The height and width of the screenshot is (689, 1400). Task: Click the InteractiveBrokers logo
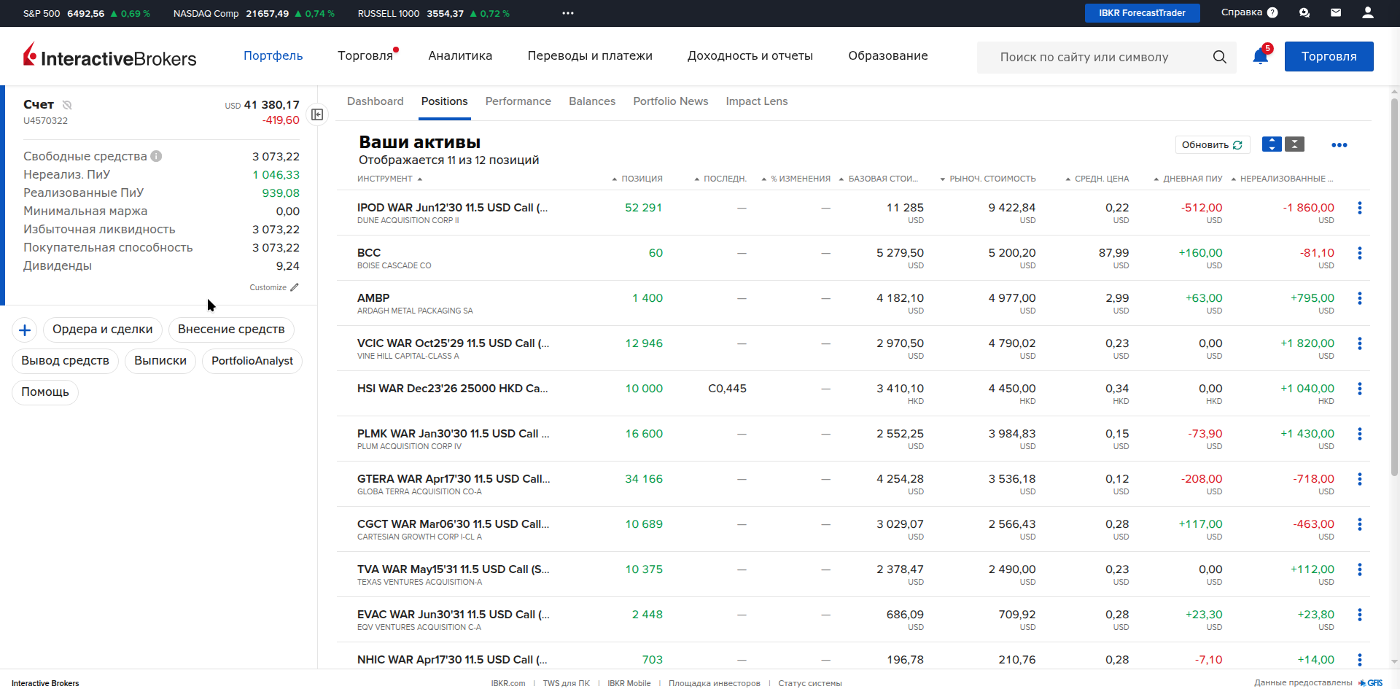coord(110,55)
